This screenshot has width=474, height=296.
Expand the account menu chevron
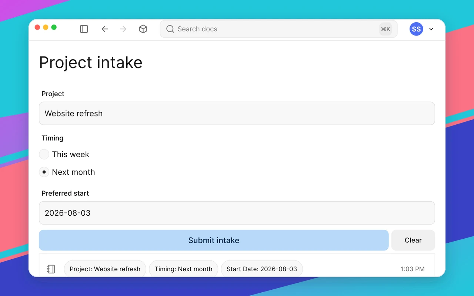click(x=431, y=29)
